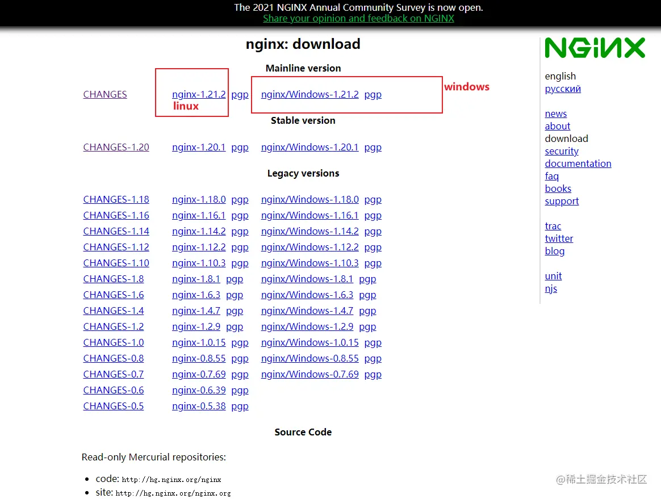Download nginx-1.0.15
661x499 pixels.
pyautogui.click(x=199, y=343)
